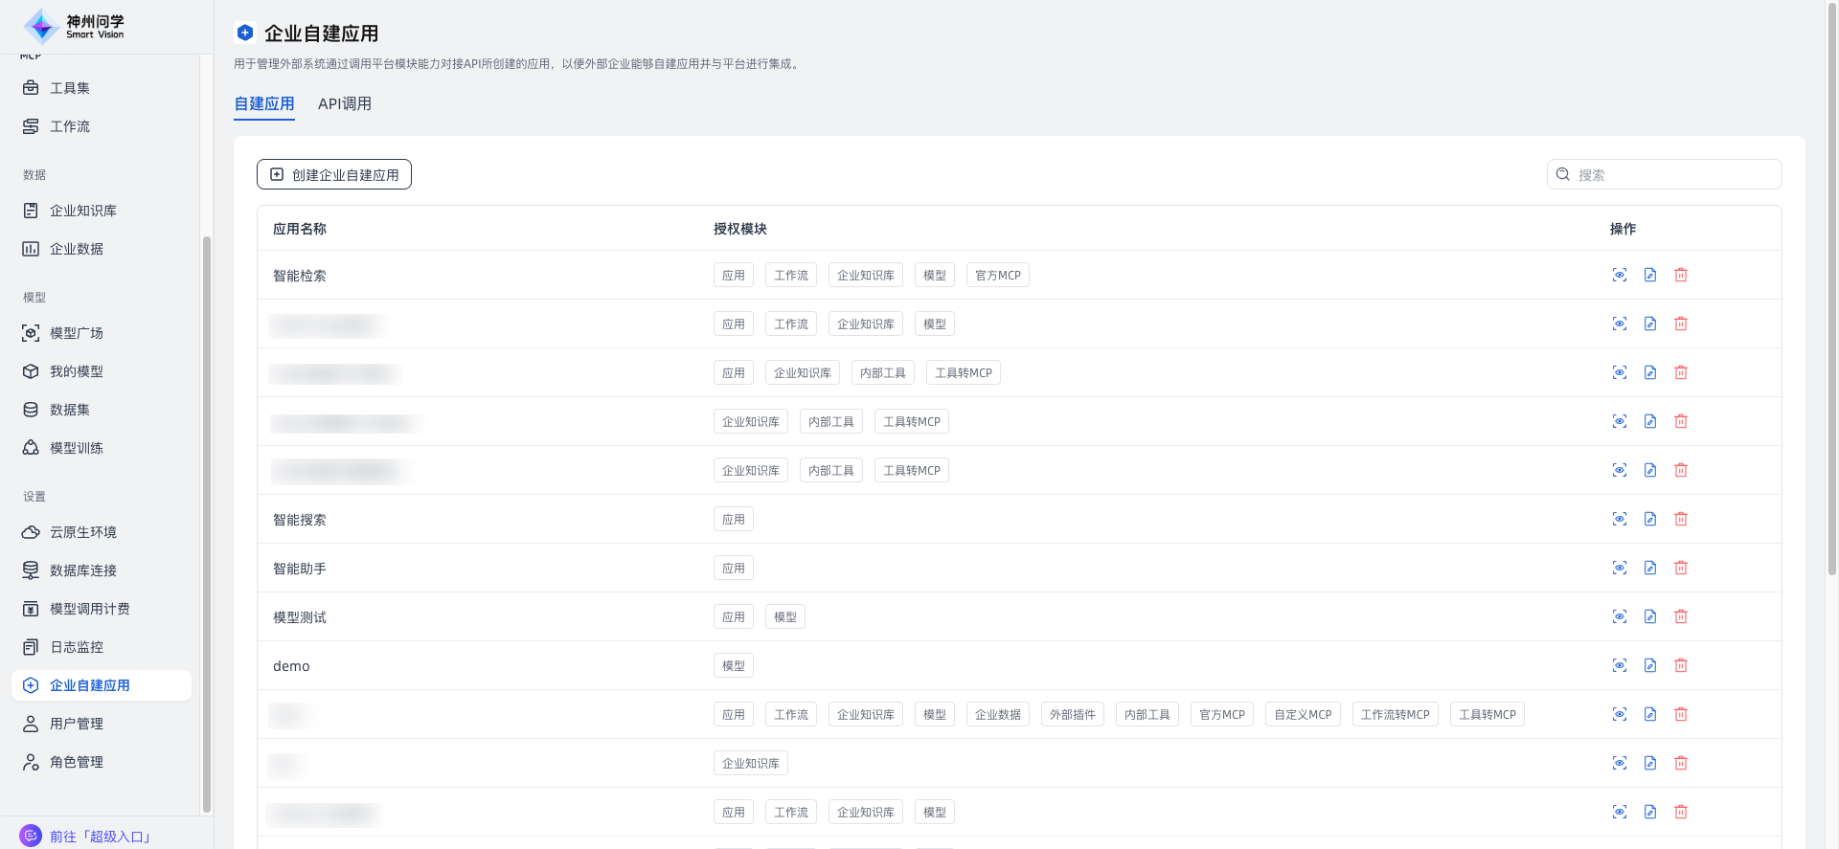The height and width of the screenshot is (849, 1839).
Task: Click the 搜索 input field
Action: (x=1676, y=175)
